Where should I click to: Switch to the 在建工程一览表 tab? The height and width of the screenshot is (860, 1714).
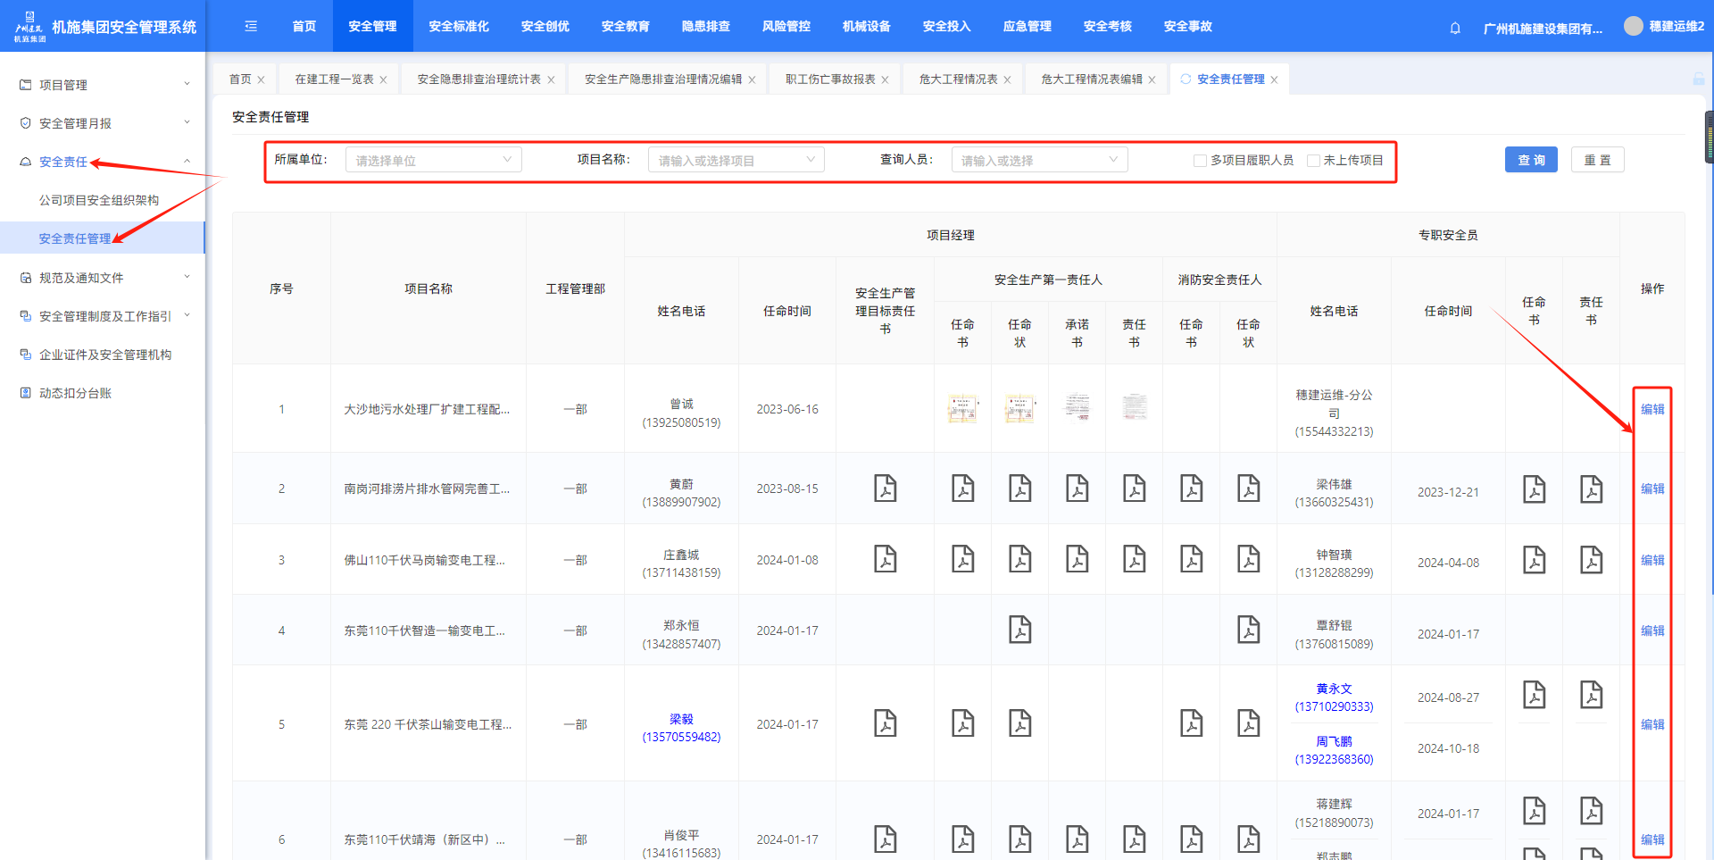(334, 79)
